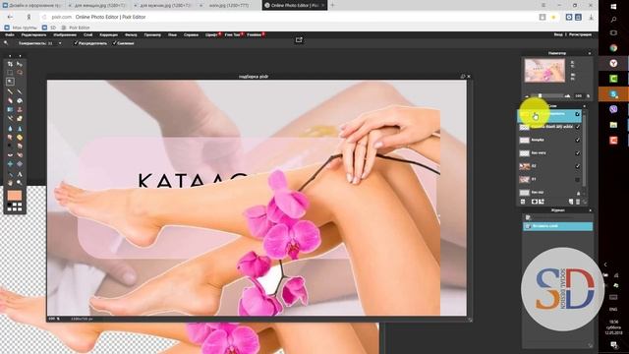
Task: Select the Lasso tool
Action: pyautogui.click(x=20, y=73)
